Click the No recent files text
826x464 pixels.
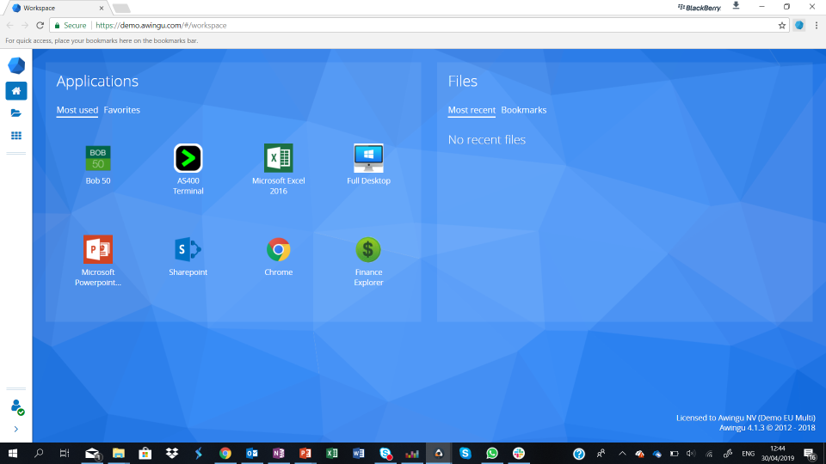[x=487, y=139]
